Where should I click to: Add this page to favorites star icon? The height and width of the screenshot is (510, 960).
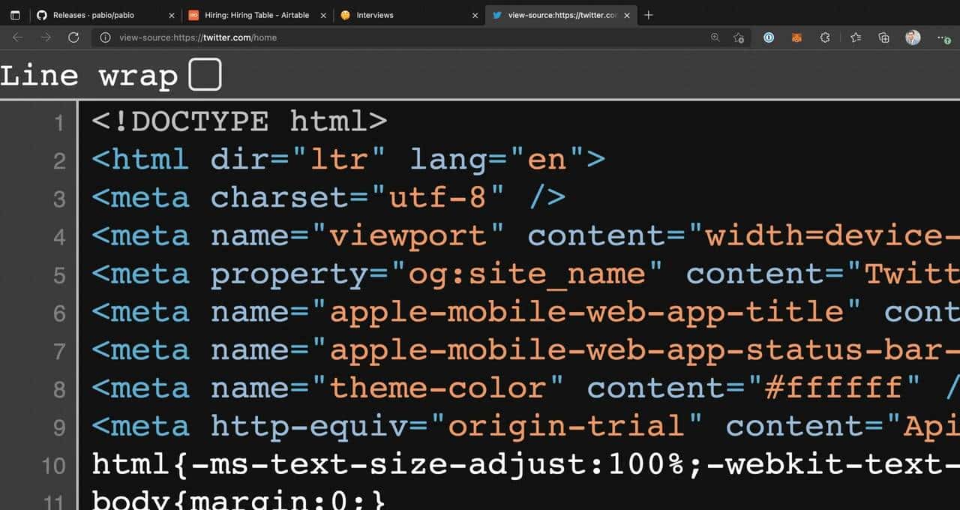(x=739, y=37)
